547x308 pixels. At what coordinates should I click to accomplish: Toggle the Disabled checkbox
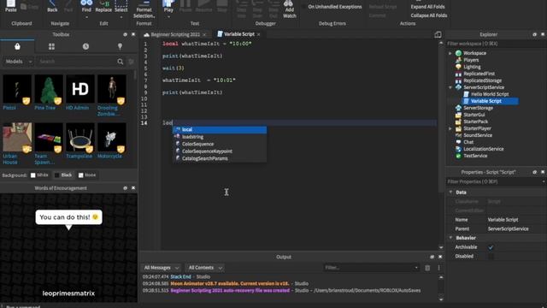(491, 257)
